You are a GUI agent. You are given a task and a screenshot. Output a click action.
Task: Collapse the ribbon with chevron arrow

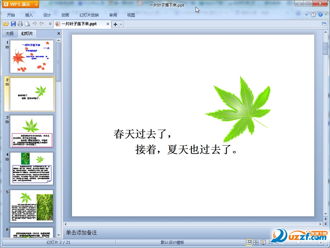point(306,15)
